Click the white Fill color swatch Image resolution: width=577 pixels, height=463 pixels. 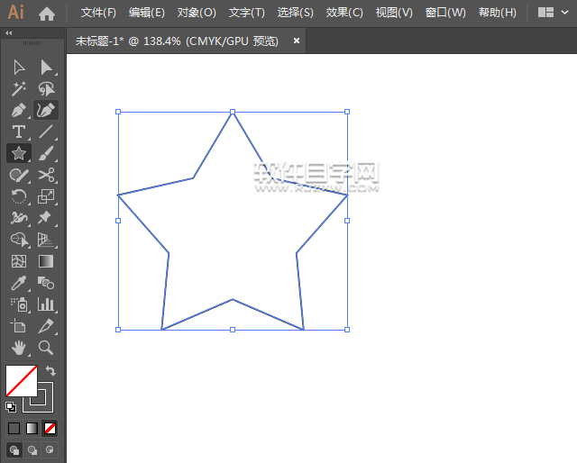(20, 380)
